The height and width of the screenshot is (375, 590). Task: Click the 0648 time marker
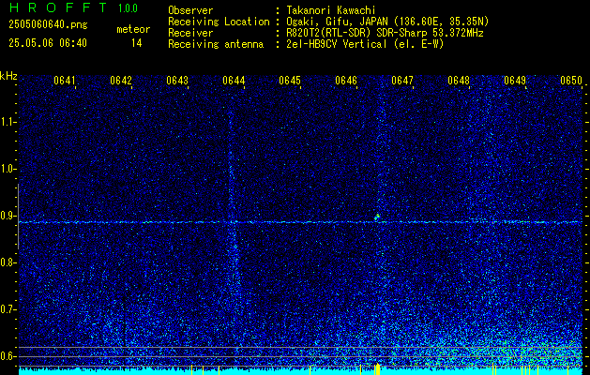click(459, 81)
